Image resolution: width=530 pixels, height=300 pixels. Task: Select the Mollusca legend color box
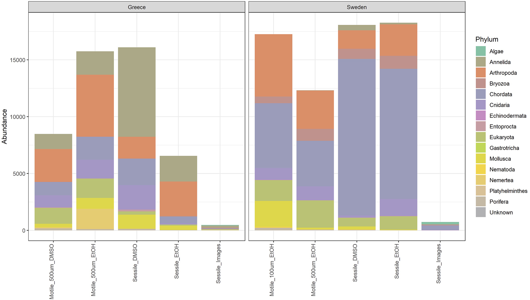pos(481,159)
